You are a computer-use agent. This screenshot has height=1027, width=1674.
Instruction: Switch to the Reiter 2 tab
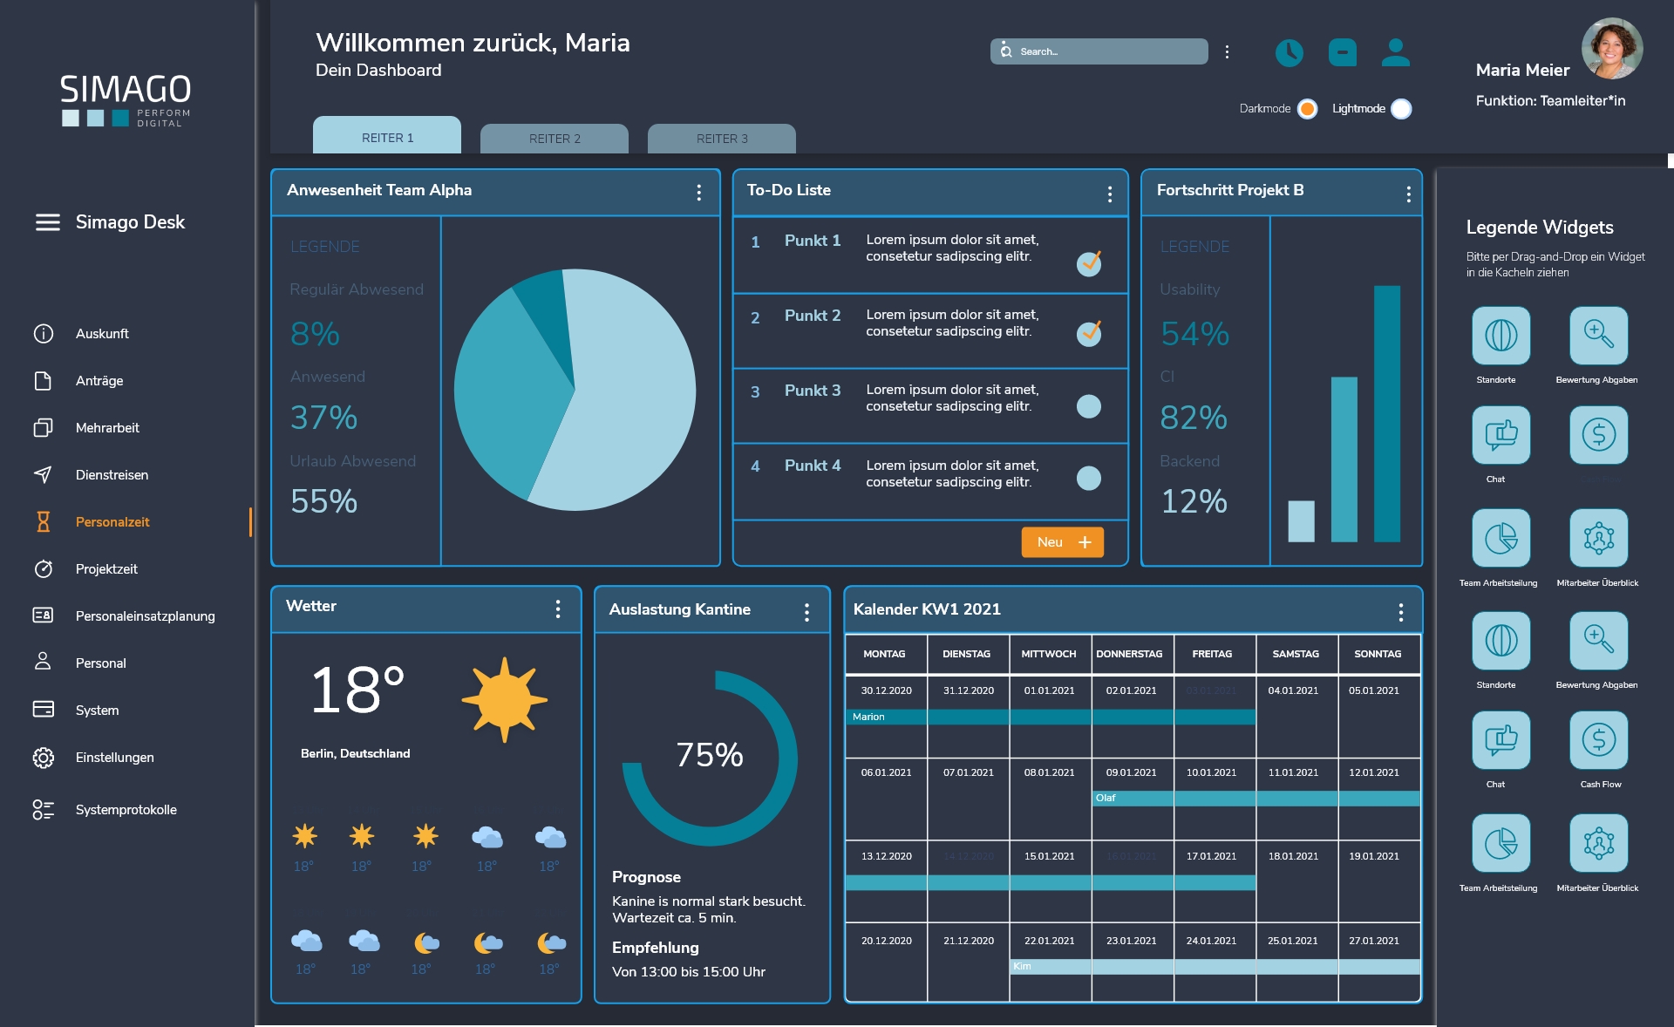tap(554, 139)
